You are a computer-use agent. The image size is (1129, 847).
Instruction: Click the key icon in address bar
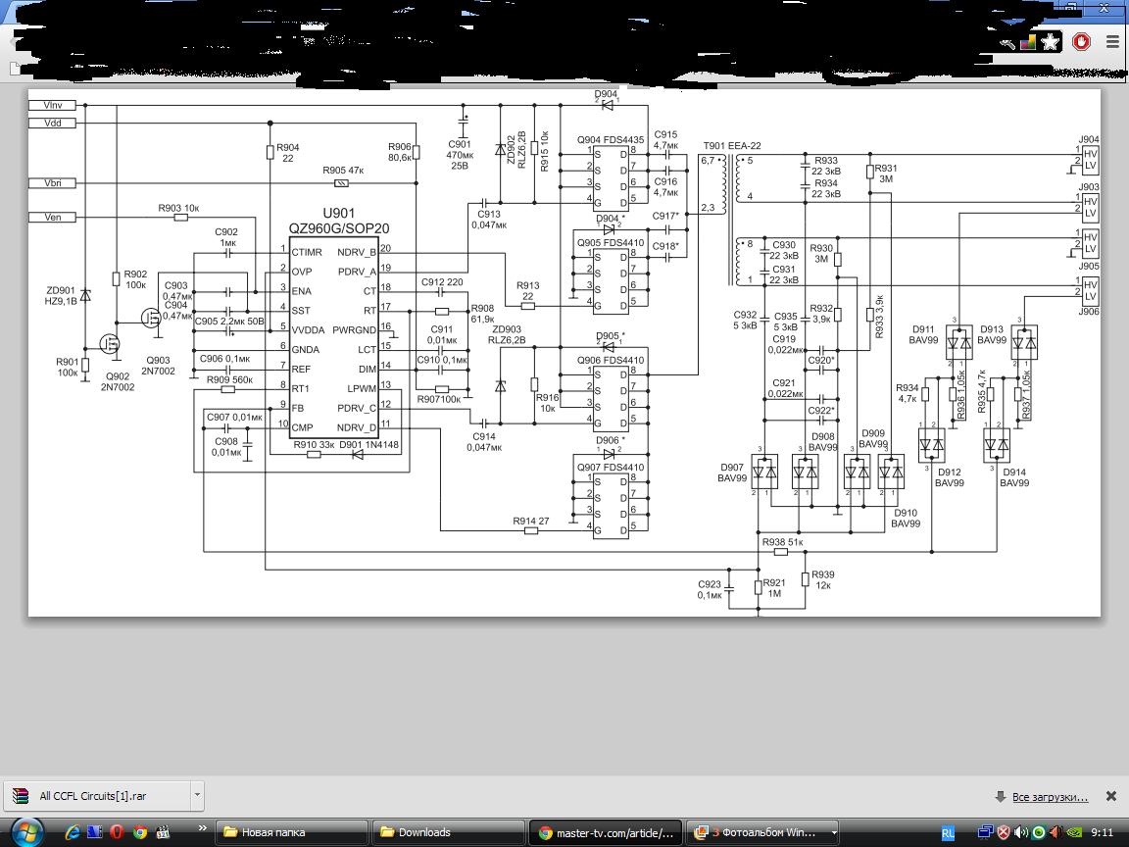1007,43
